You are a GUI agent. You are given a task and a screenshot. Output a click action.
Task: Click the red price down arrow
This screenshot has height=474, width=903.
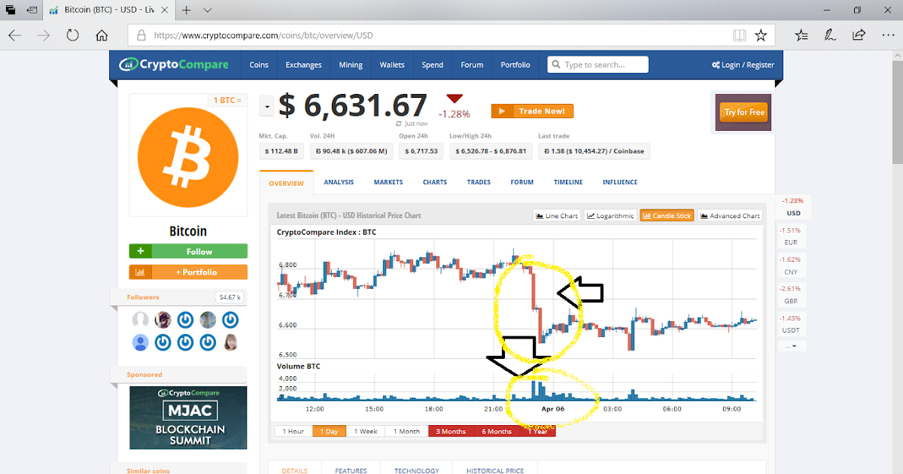pos(454,99)
